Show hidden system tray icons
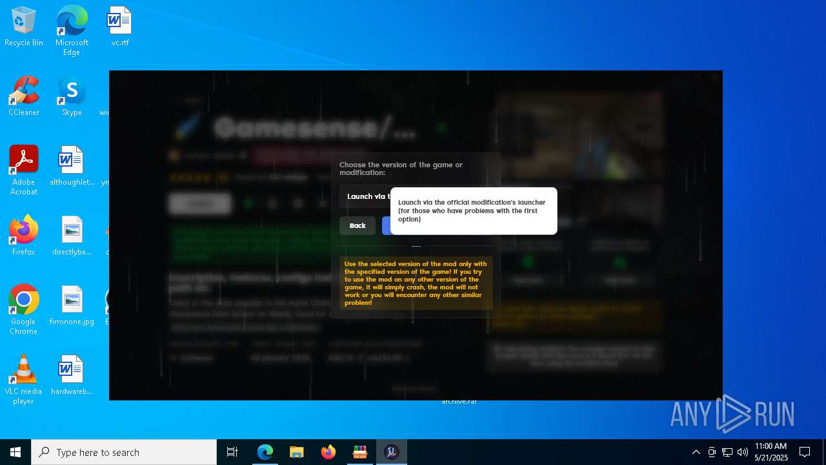This screenshot has height=465, width=826. click(x=696, y=452)
